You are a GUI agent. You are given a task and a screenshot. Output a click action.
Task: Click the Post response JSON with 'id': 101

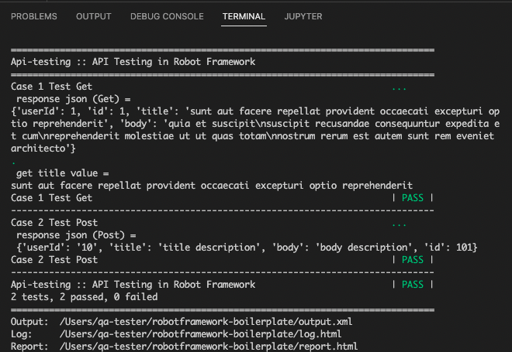pos(247,248)
